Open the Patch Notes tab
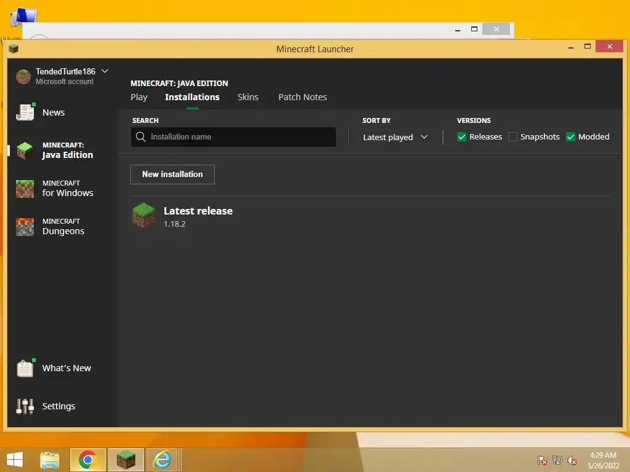This screenshot has width=630, height=472. 303,97
